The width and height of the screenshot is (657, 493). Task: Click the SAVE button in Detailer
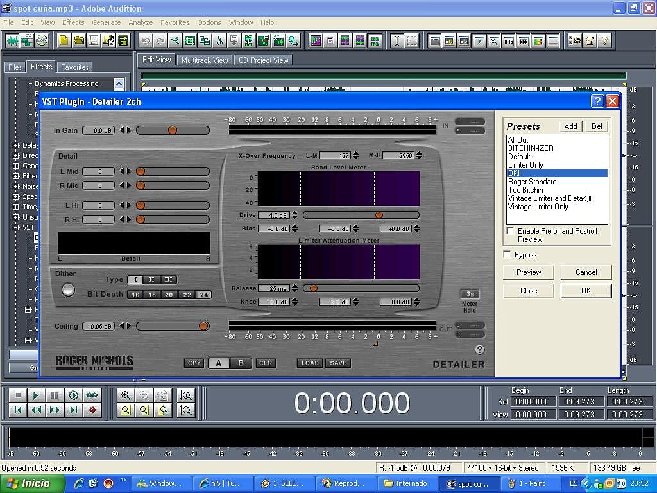338,363
